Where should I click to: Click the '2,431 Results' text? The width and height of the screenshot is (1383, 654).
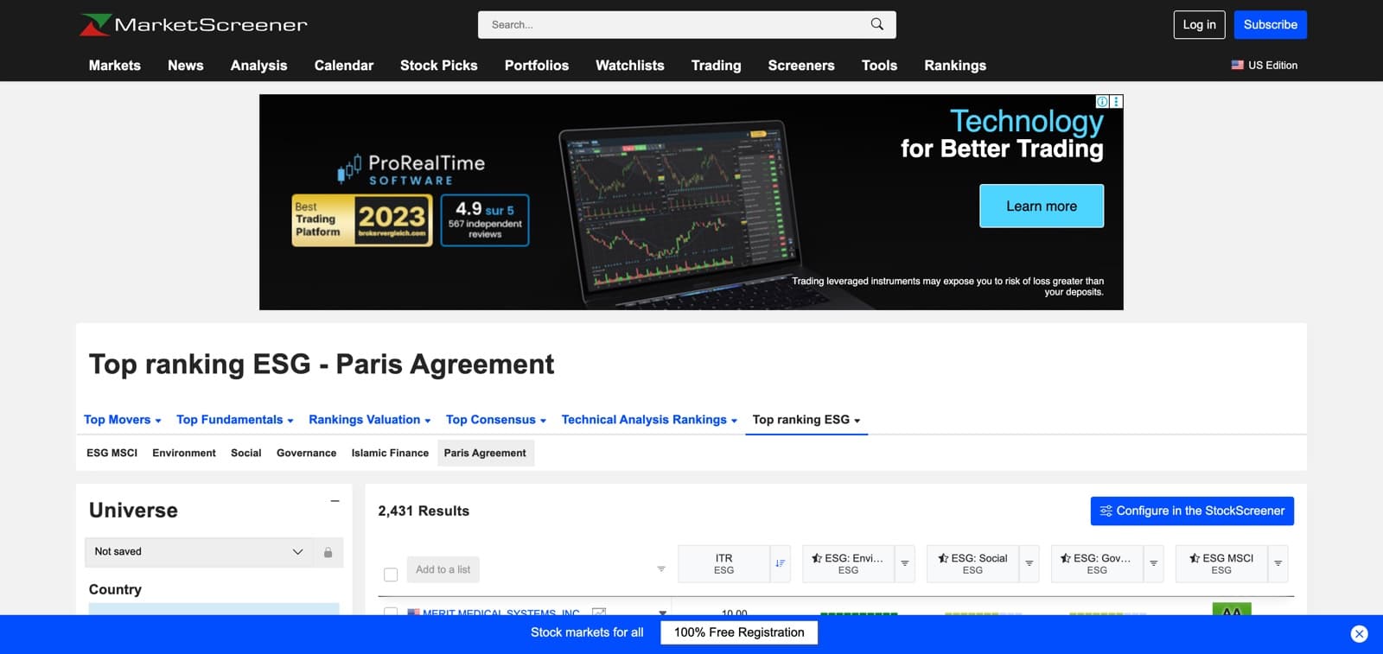coord(424,511)
